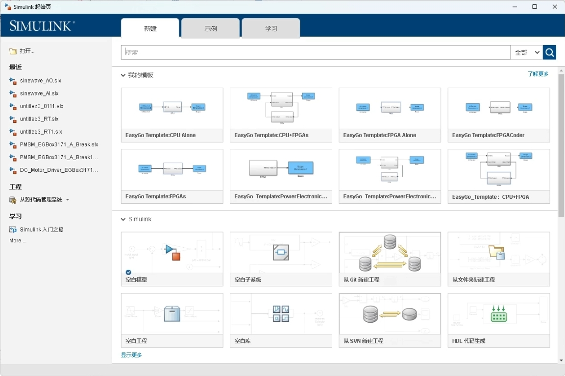Switch to the 学习 tab
The width and height of the screenshot is (565, 376).
(271, 28)
